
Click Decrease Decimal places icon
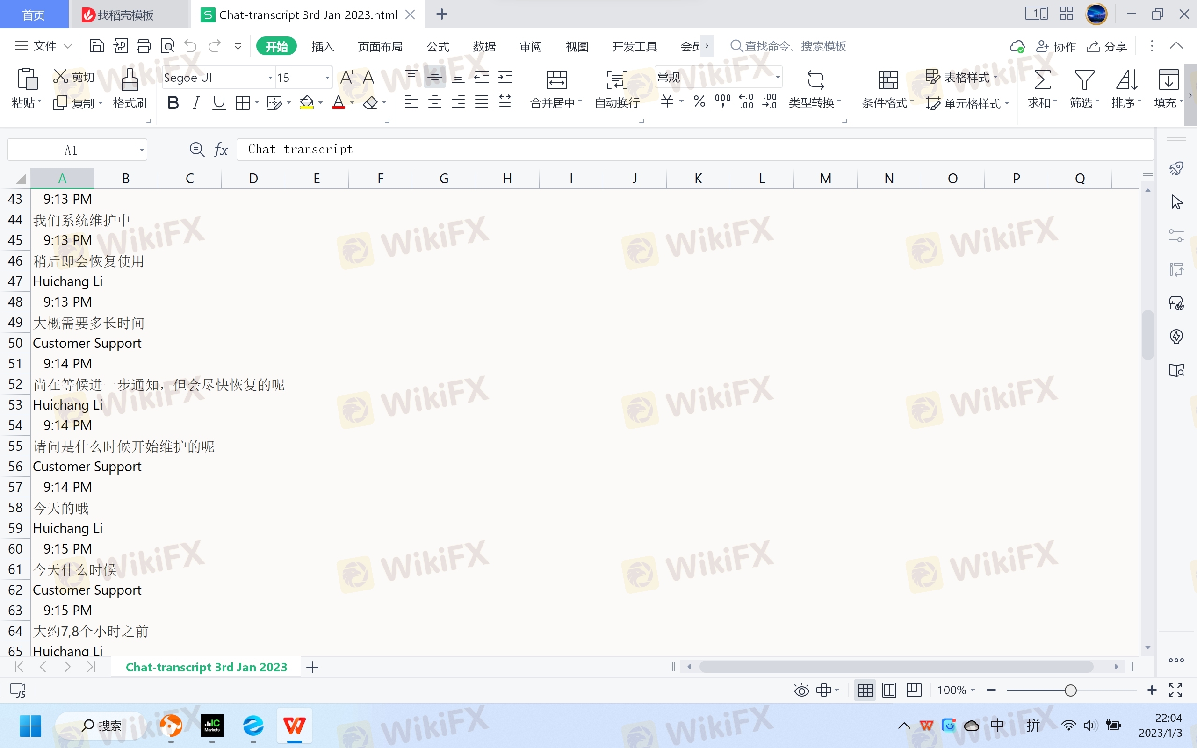click(x=770, y=101)
